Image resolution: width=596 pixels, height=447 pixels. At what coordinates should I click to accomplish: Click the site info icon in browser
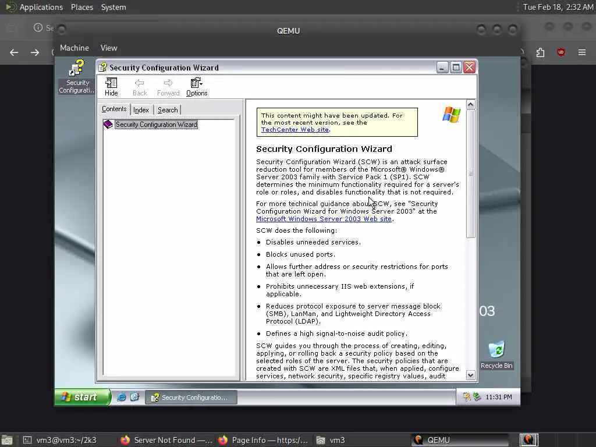[38, 27]
